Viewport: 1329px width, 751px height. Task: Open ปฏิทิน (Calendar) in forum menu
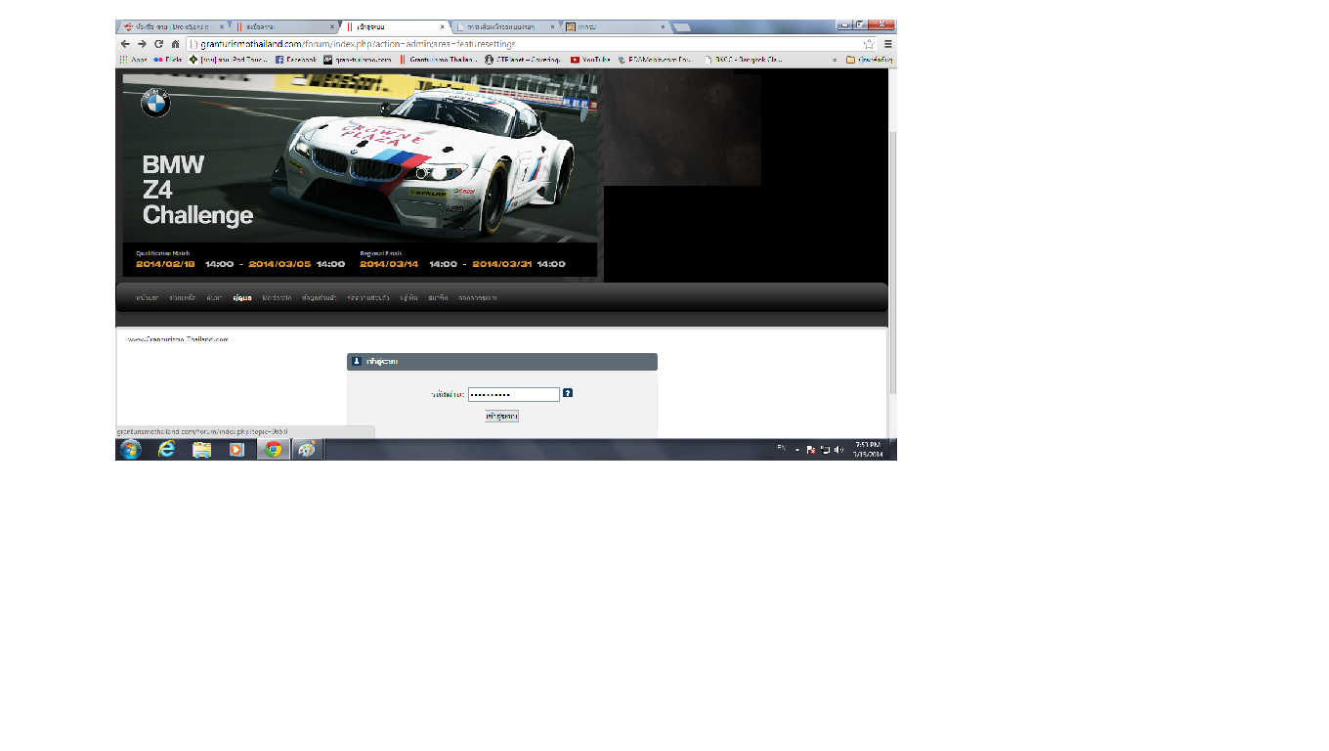click(408, 297)
